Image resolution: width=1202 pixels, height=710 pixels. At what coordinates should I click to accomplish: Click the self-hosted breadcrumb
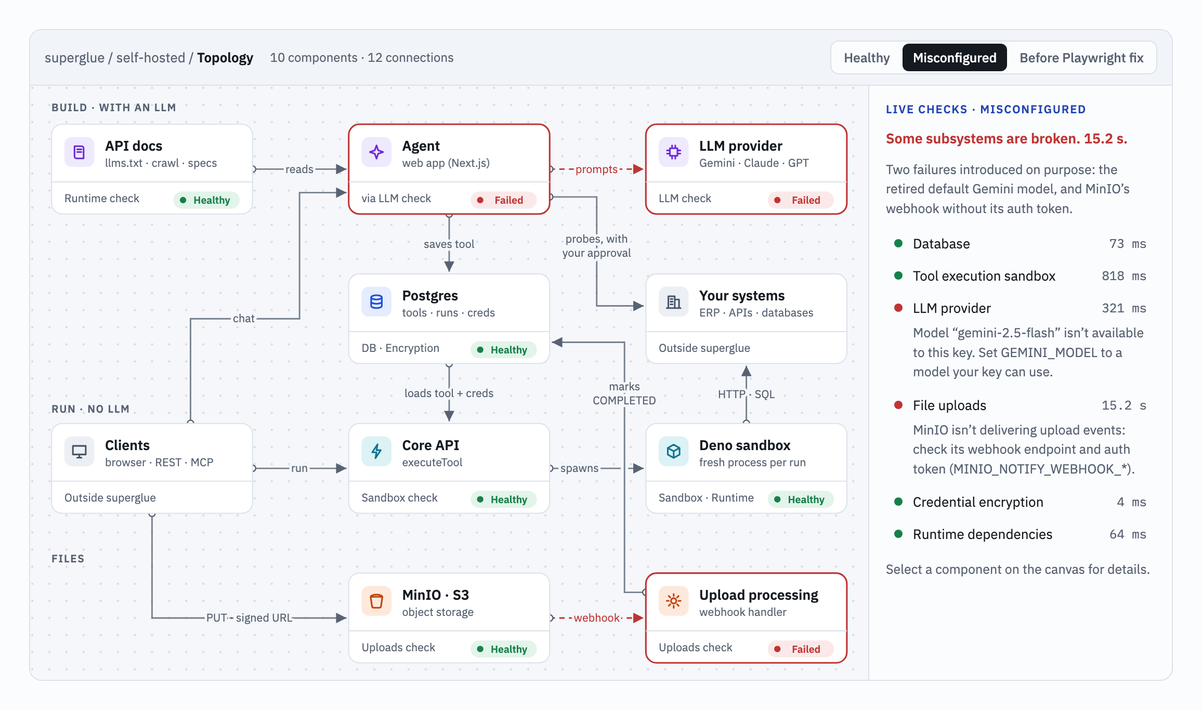151,58
